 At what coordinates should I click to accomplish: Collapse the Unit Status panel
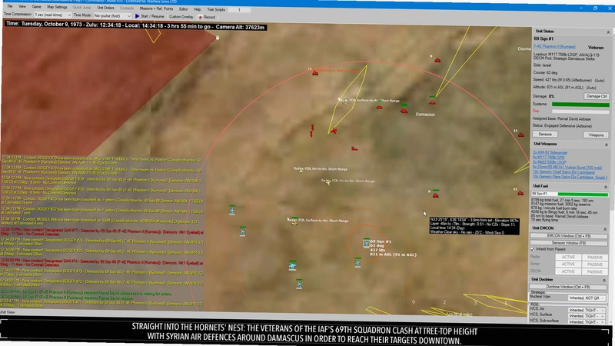pyautogui.click(x=608, y=32)
